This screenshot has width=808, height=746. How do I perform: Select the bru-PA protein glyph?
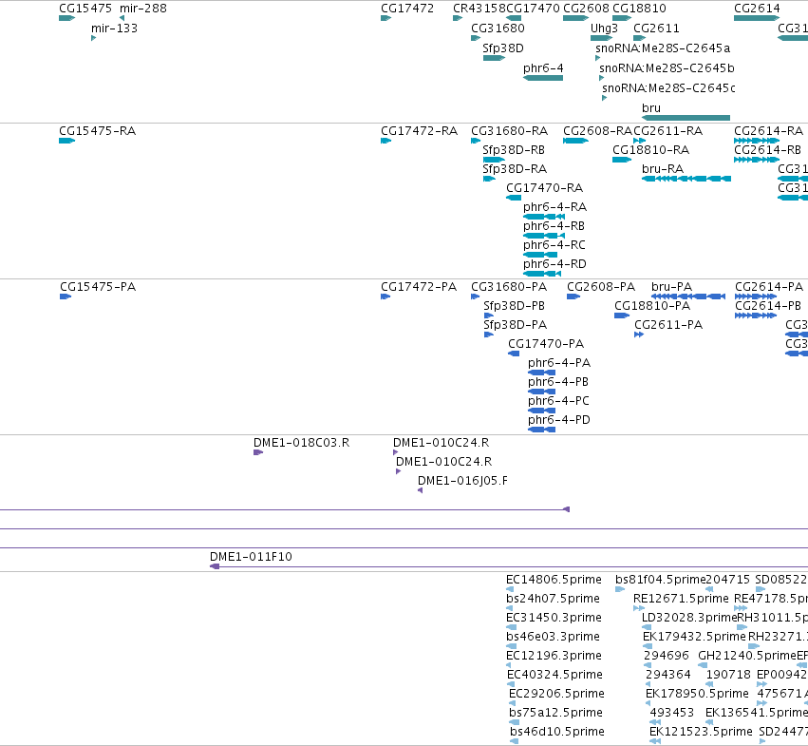[688, 296]
